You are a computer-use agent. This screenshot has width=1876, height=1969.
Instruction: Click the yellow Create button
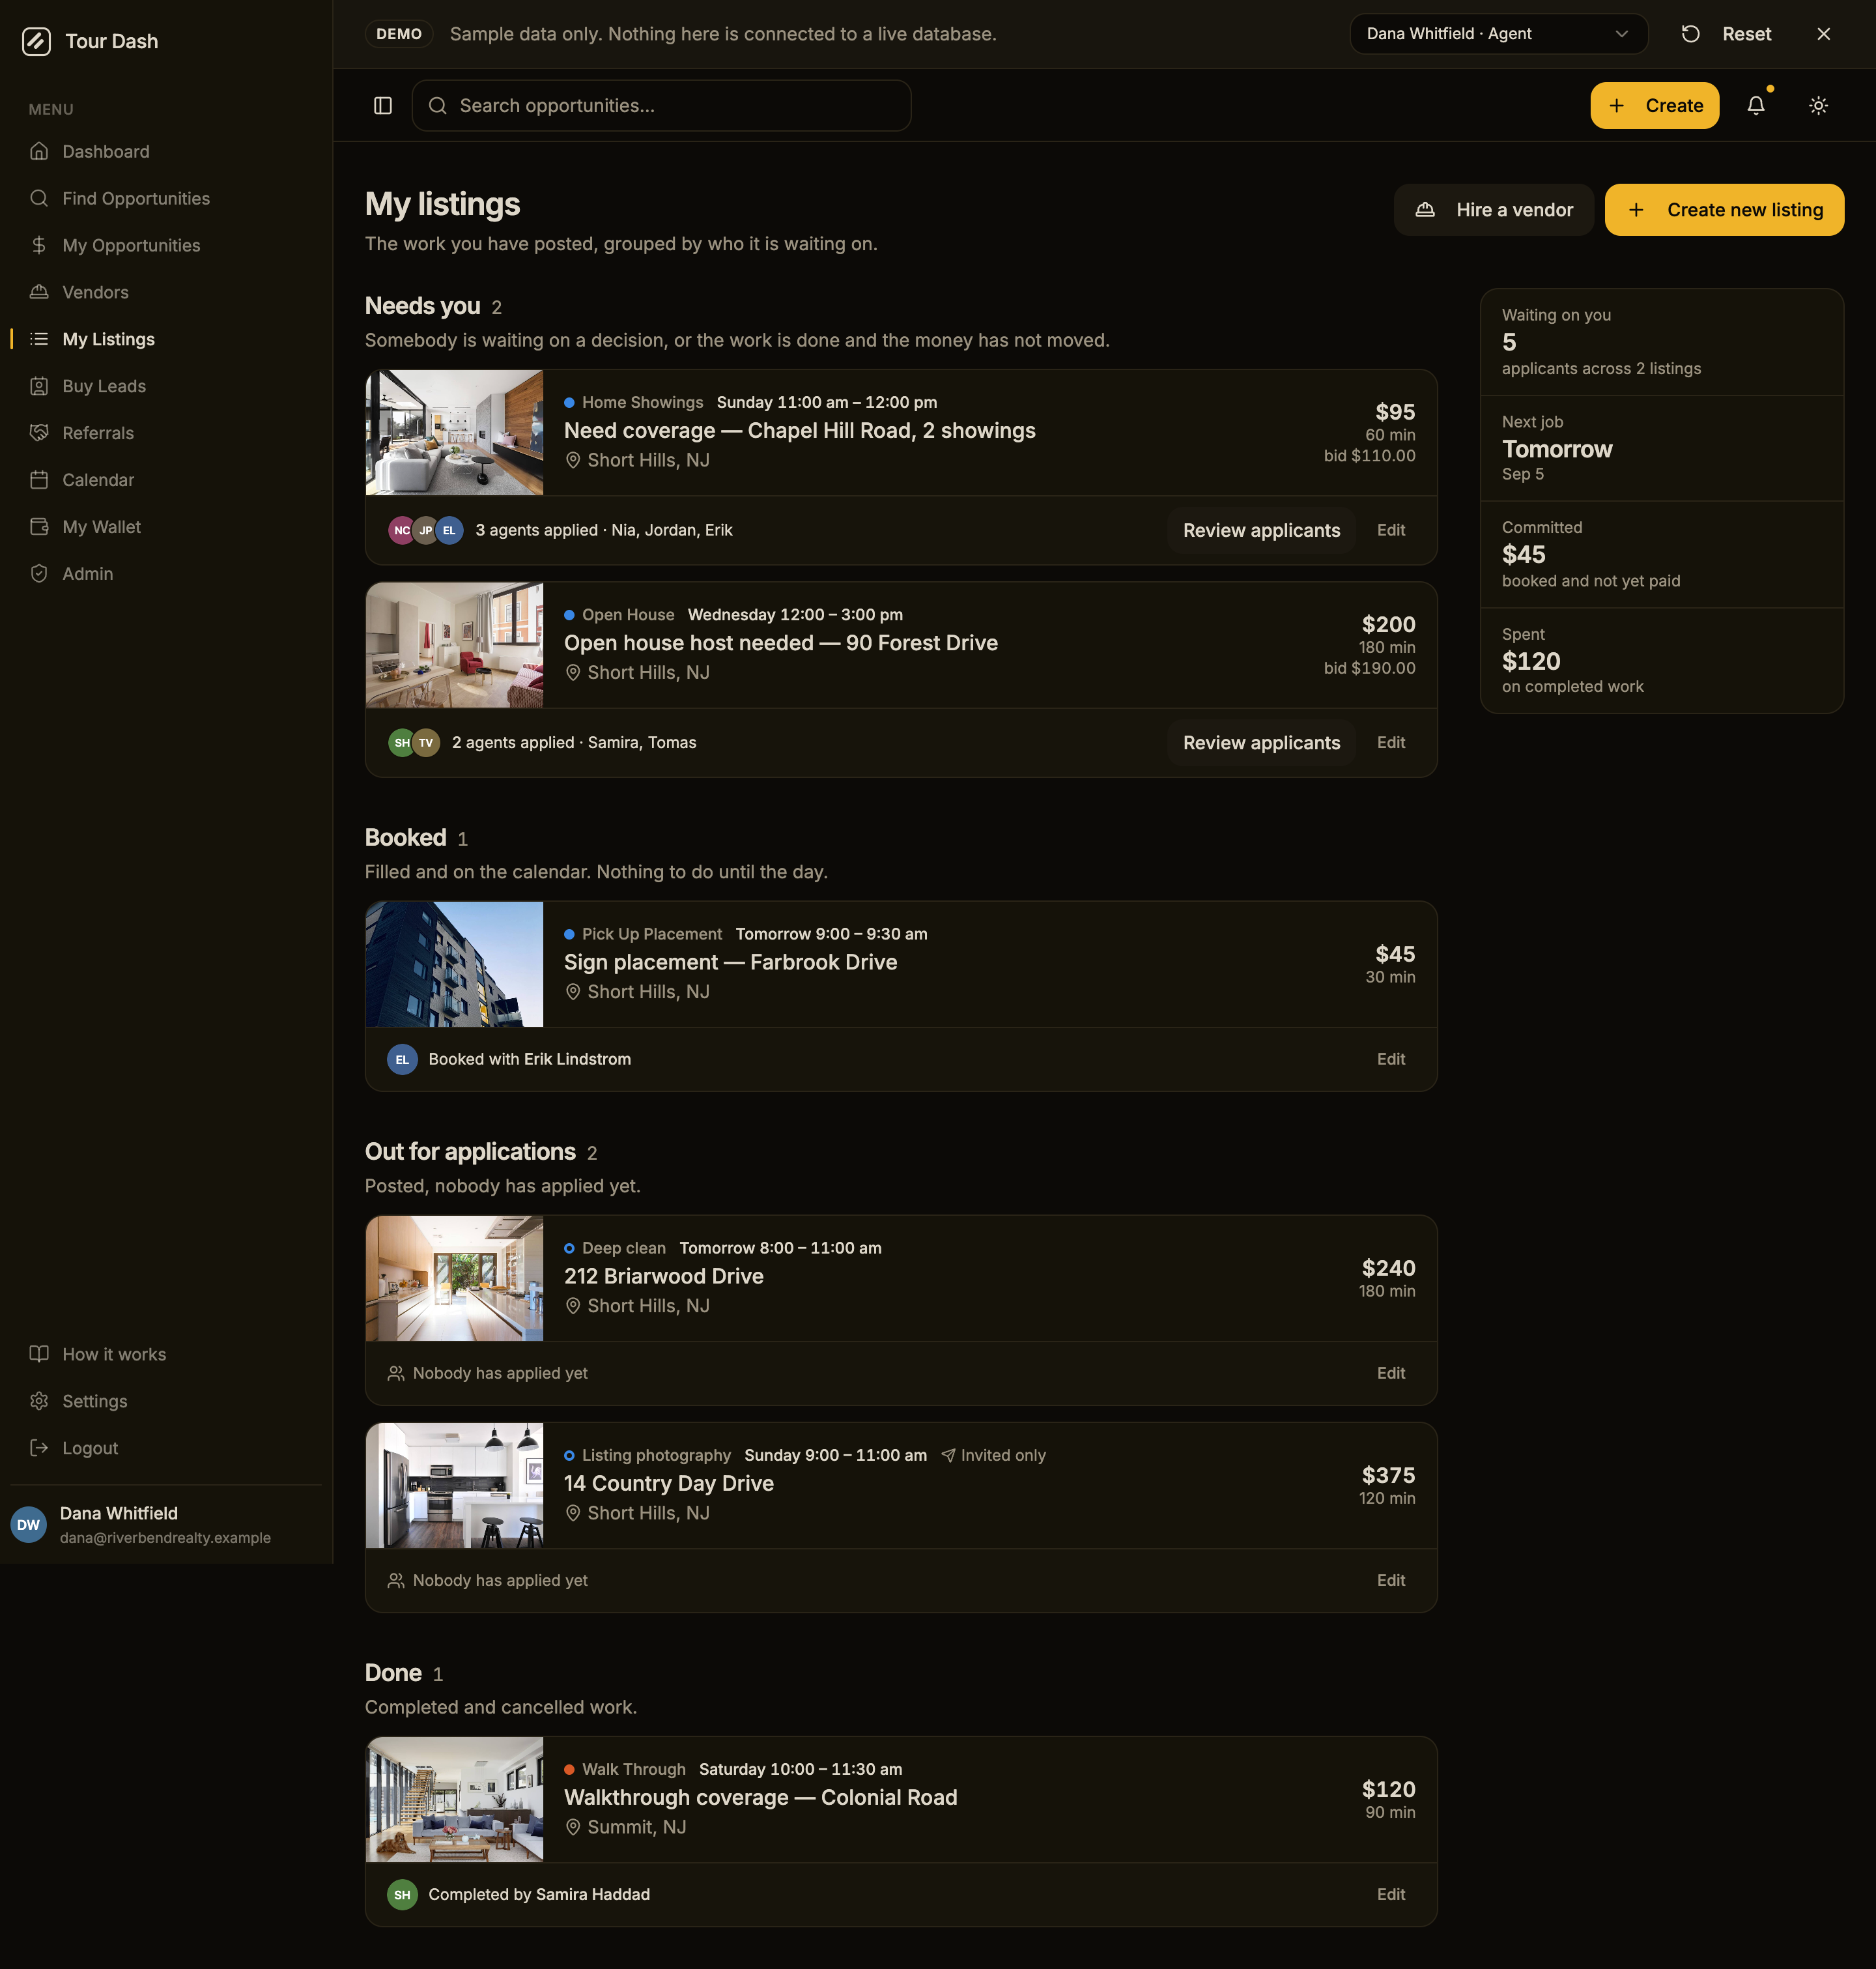pos(1654,106)
